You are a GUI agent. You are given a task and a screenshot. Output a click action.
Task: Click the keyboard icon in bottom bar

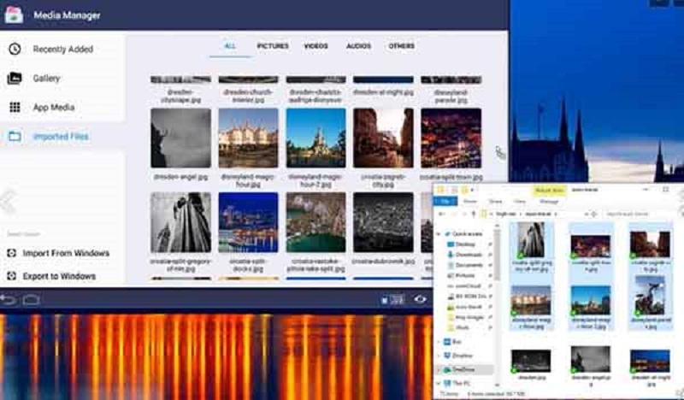[x=394, y=300]
